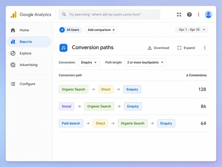This screenshot has height=167, width=222.
Task: Click the Paid Search chip
Action: [x=71, y=123]
